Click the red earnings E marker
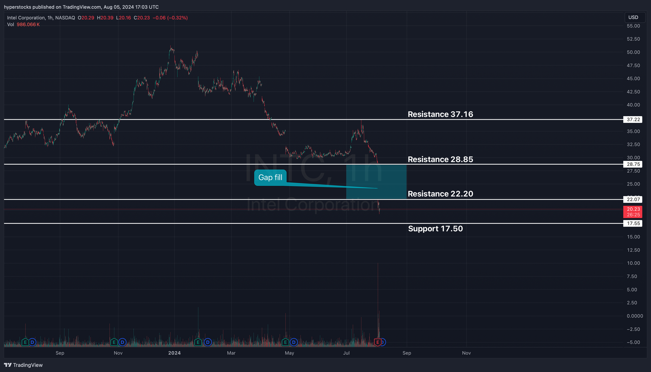 coord(378,342)
